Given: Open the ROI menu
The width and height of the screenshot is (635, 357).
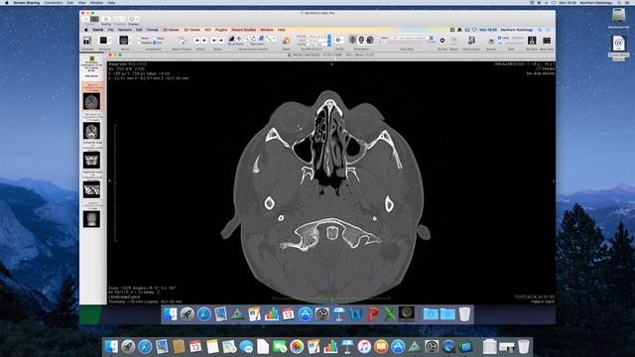Looking at the screenshot, I should pyautogui.click(x=207, y=30).
